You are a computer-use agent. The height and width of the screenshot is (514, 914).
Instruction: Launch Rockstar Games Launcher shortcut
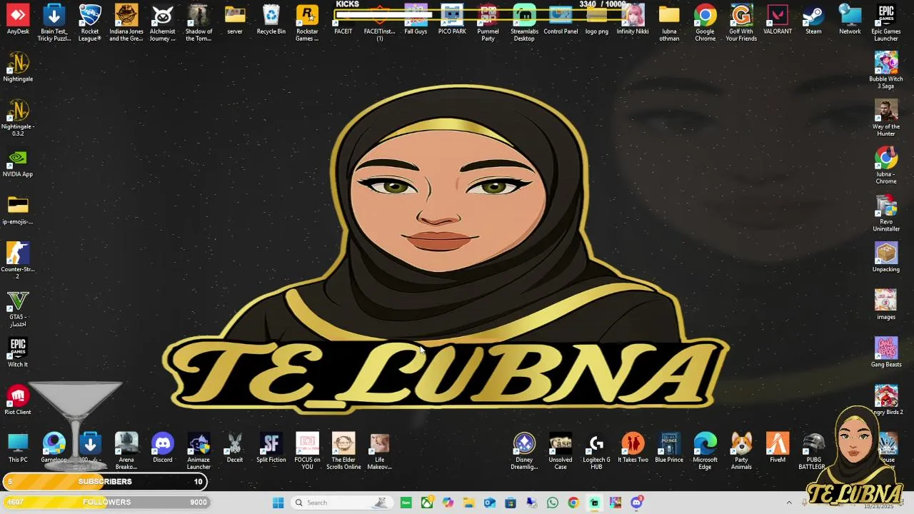(x=307, y=23)
